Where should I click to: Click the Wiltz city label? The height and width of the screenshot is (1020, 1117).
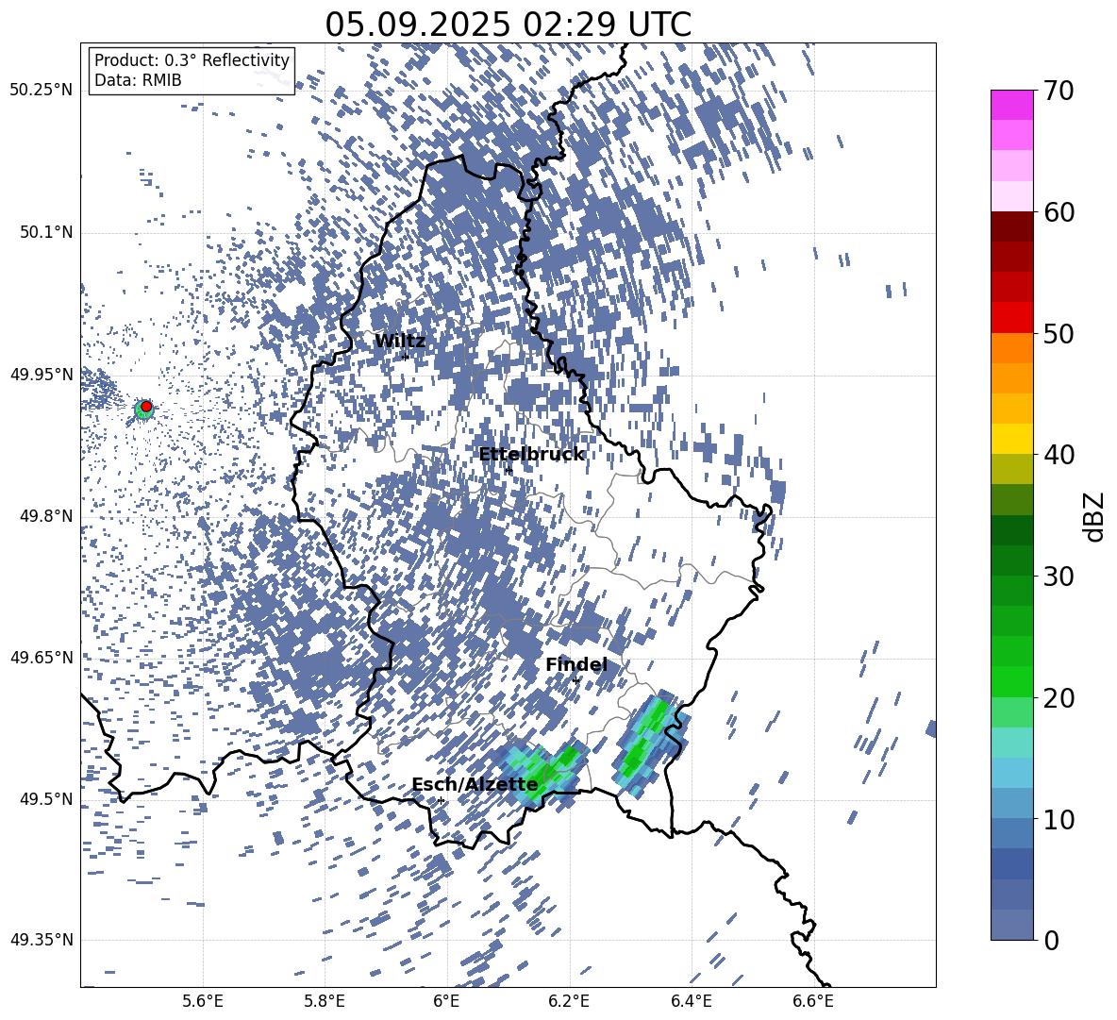pos(400,342)
